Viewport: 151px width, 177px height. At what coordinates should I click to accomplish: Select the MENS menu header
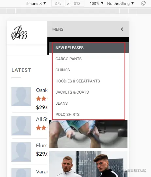[x=88, y=29]
